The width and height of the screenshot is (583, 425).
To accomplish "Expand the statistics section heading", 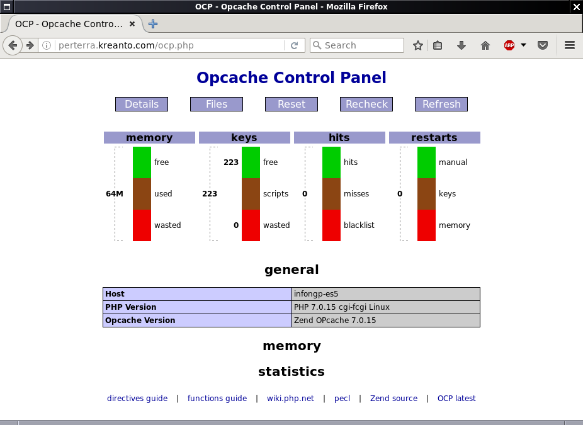I will (291, 371).
